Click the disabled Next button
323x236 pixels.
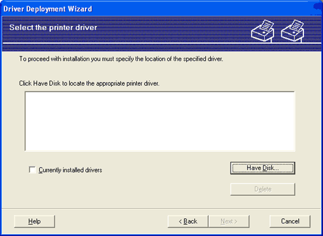[229, 221]
